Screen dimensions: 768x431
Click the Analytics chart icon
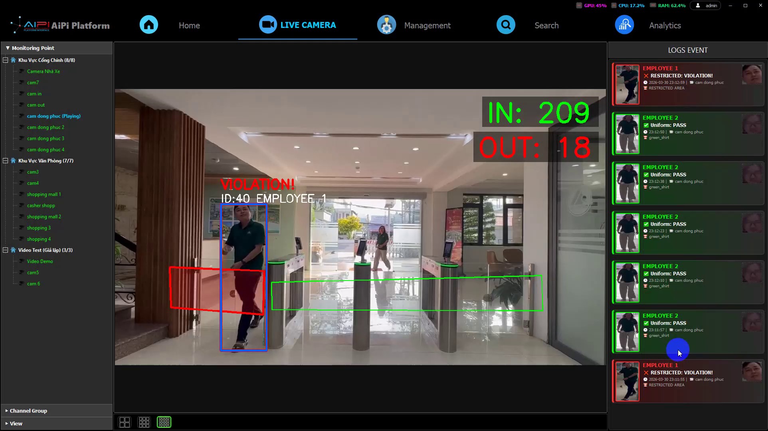click(x=625, y=25)
